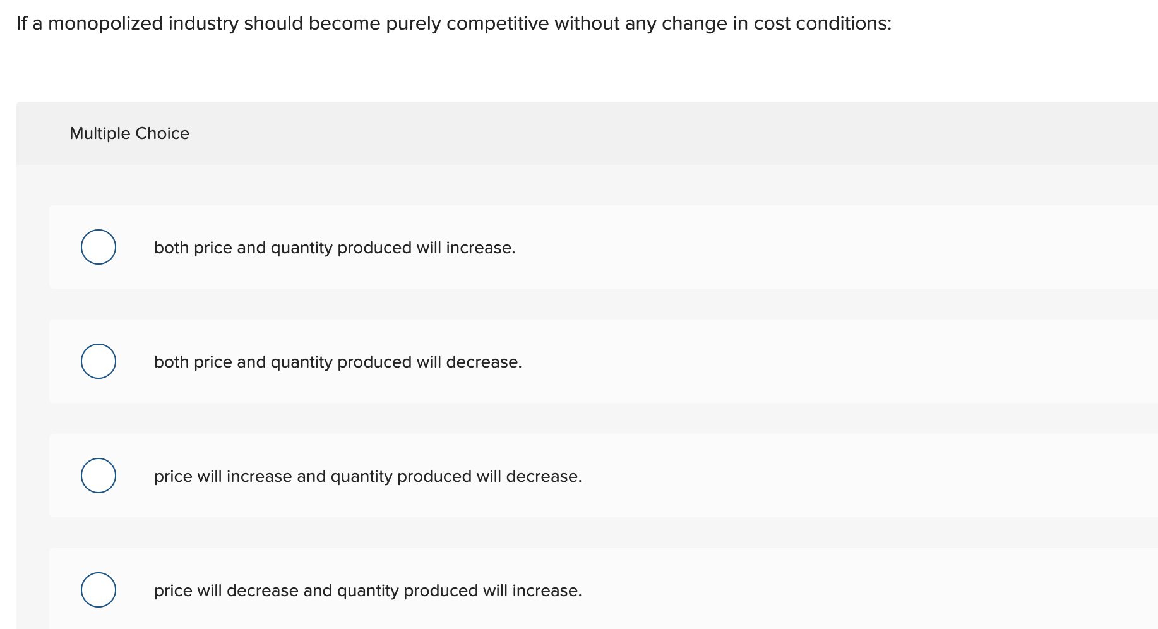
Task: Choose the answer starting with 'both price'
Action: [x=334, y=248]
